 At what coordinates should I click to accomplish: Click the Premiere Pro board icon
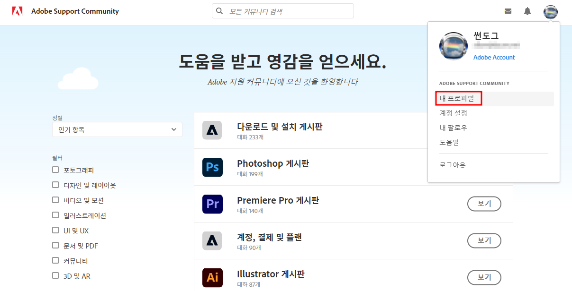[212, 204]
